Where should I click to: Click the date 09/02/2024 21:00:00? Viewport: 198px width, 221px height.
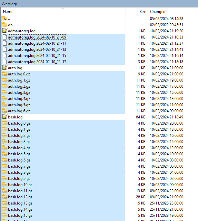(166, 197)
